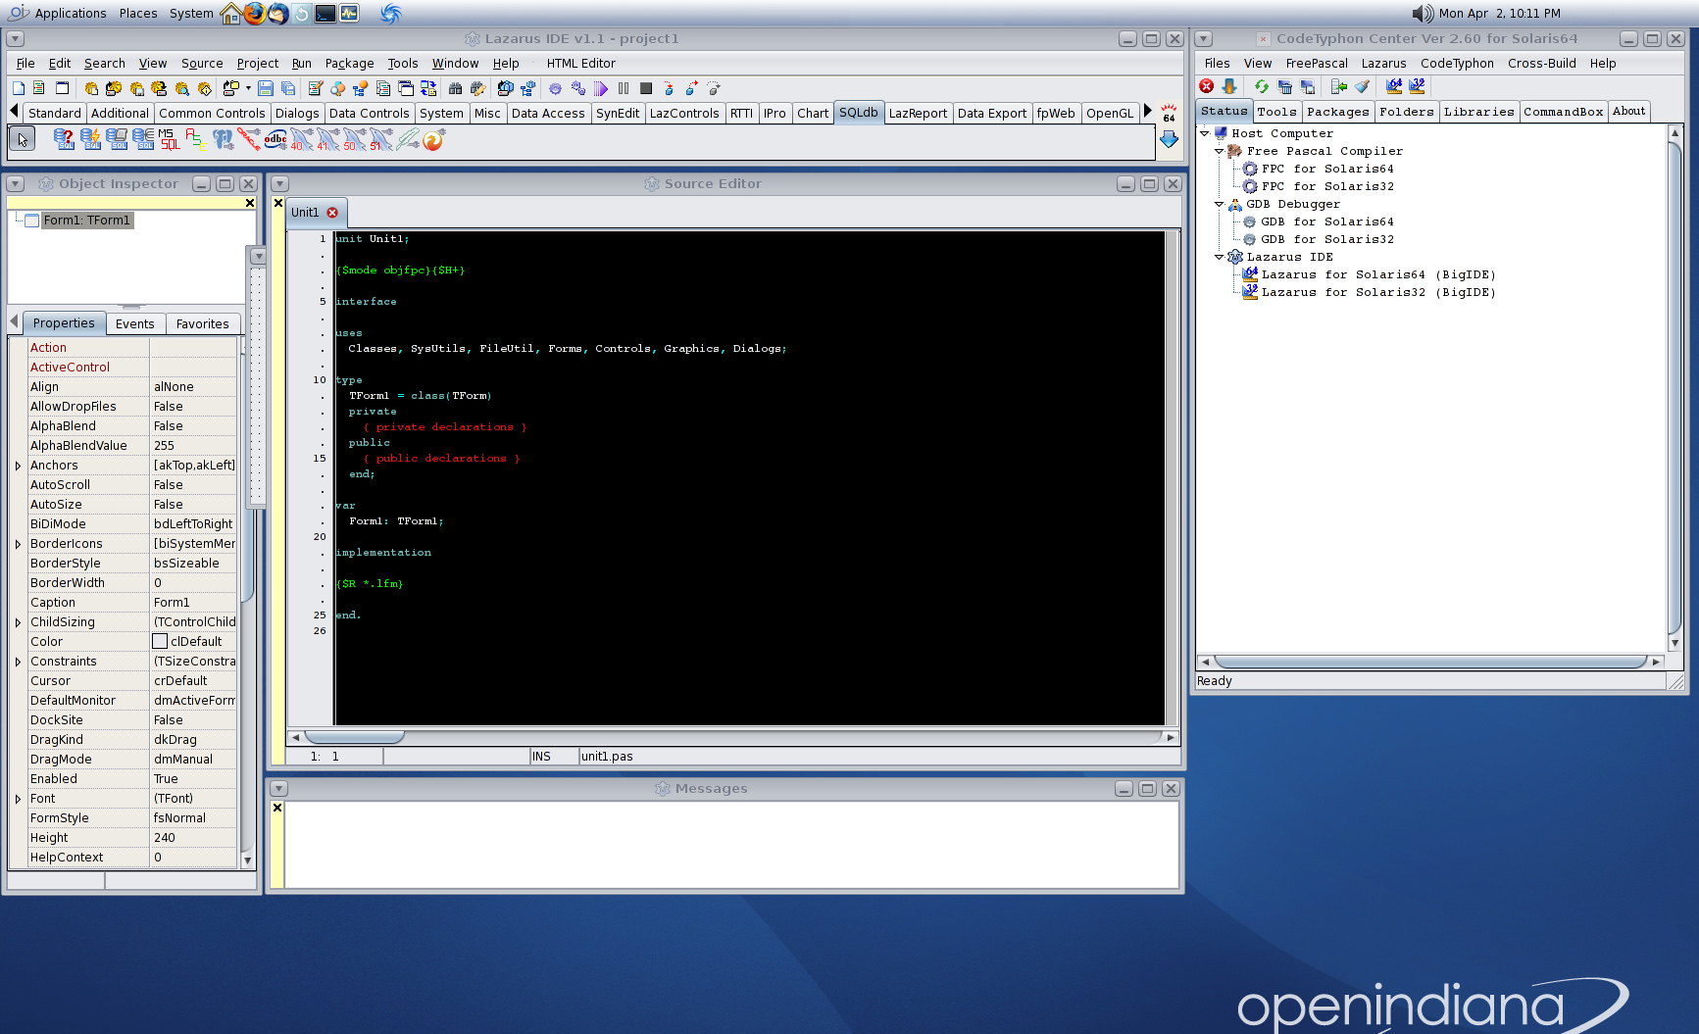Click the blue down arrow at palette end

[x=1169, y=139]
